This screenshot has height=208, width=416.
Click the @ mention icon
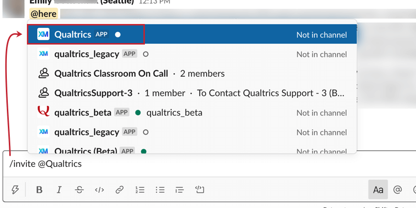point(397,190)
